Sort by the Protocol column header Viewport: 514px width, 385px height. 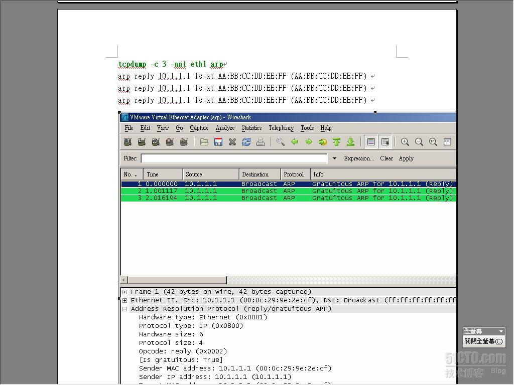(x=295, y=174)
